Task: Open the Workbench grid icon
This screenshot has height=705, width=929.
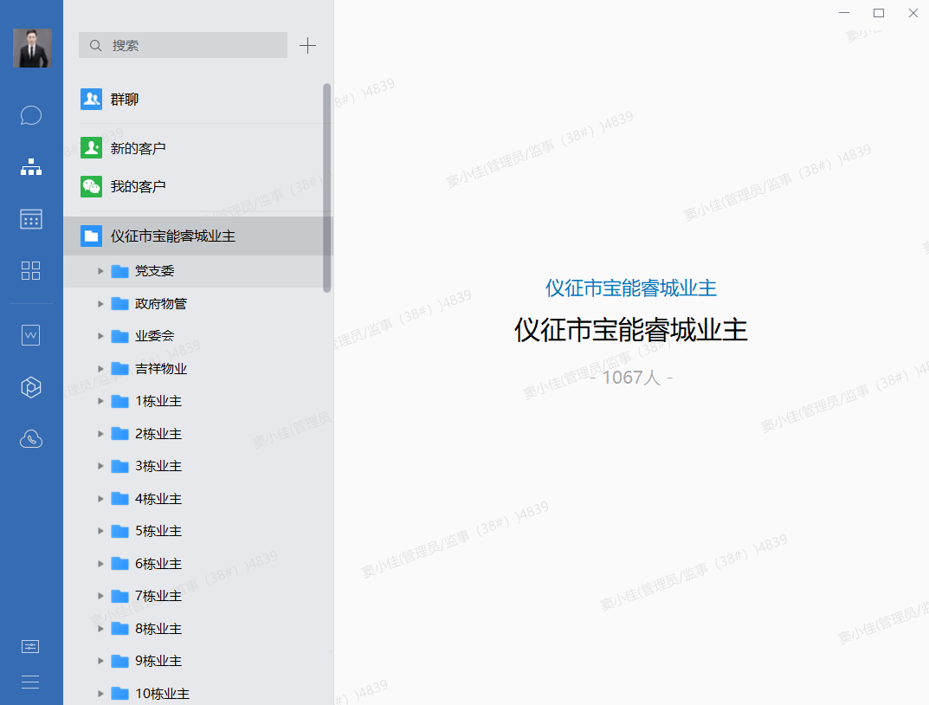Action: [31, 271]
